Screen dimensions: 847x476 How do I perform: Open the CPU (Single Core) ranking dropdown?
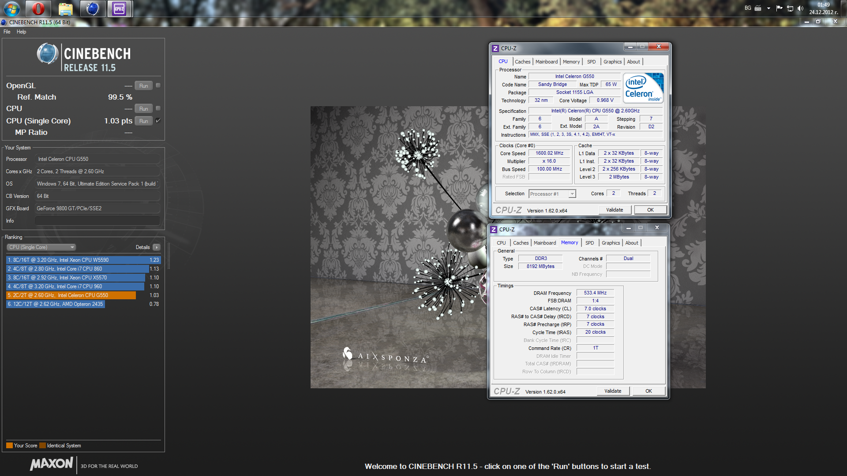(41, 247)
